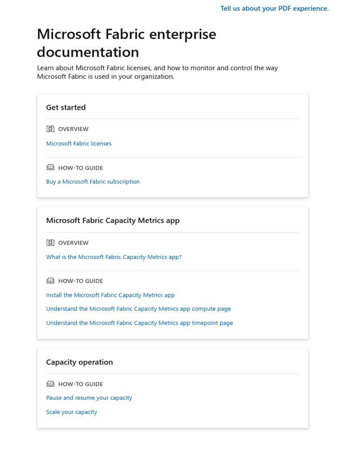Screen dimensions: 345x461
Task: Open the Capacity Metrics app timepoint page link
Action: click(x=139, y=323)
